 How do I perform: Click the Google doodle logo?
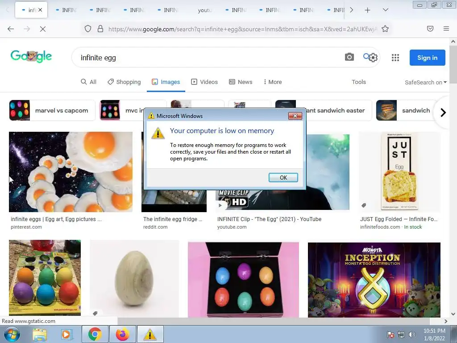pyautogui.click(x=31, y=56)
